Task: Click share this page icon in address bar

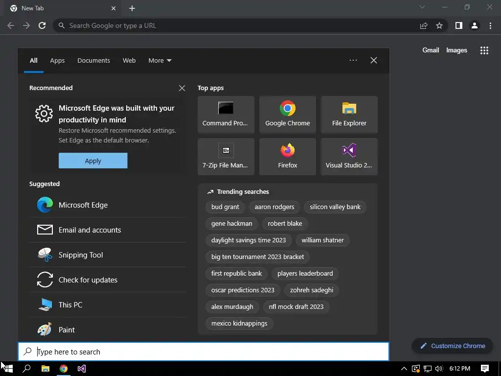Action: pos(424,25)
